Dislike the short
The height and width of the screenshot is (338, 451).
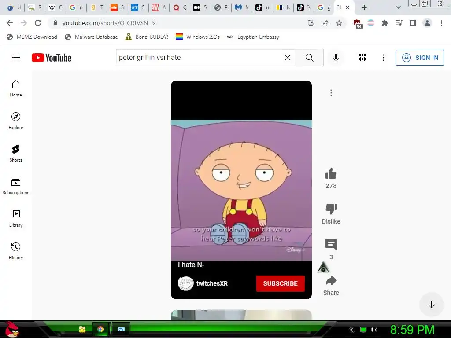[x=331, y=209]
